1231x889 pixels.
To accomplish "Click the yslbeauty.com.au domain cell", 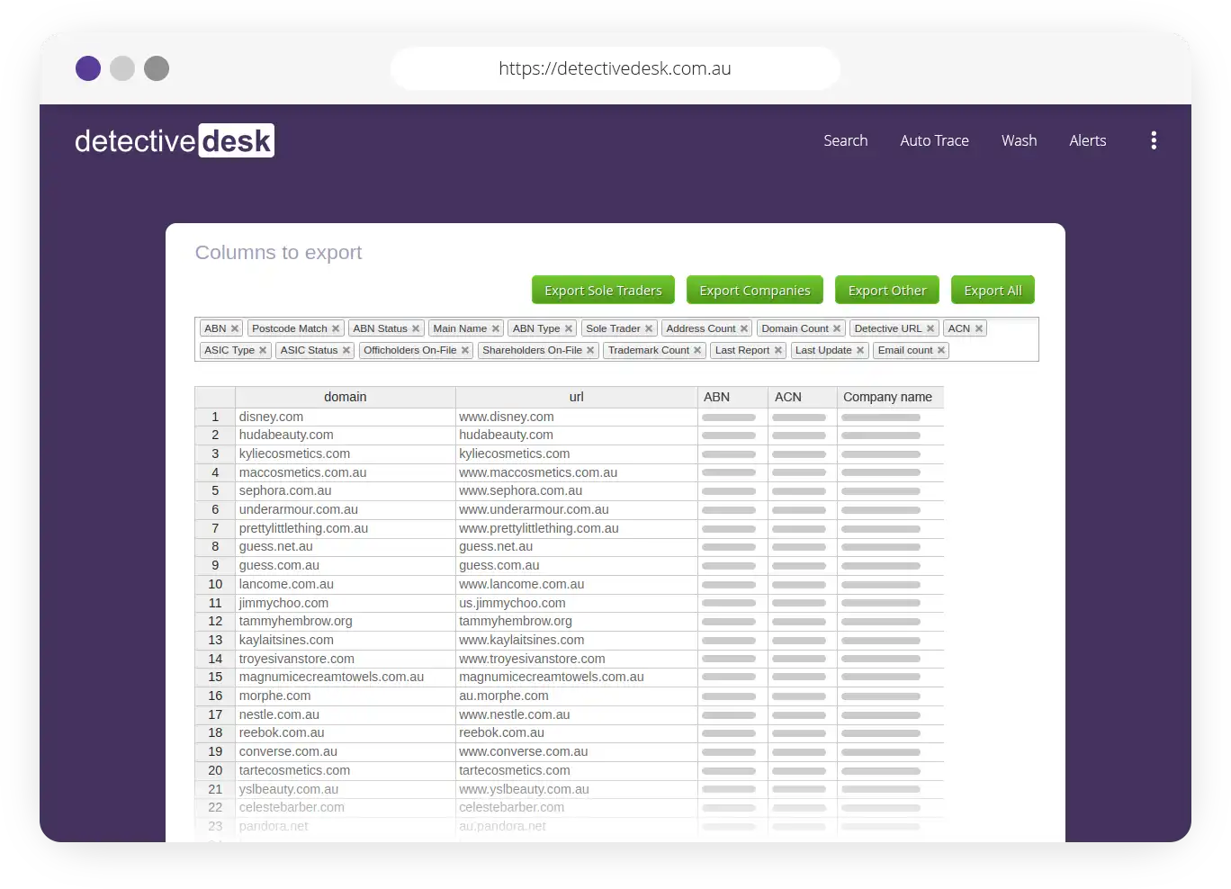I will click(346, 789).
